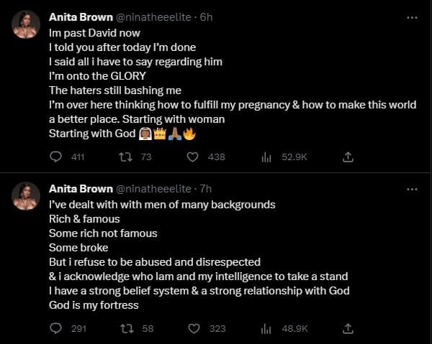View analytics showing 48.9K views
This screenshot has height=344, width=432.
pyautogui.click(x=266, y=328)
